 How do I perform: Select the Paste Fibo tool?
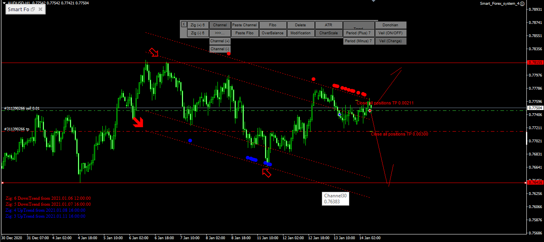pyautogui.click(x=244, y=33)
